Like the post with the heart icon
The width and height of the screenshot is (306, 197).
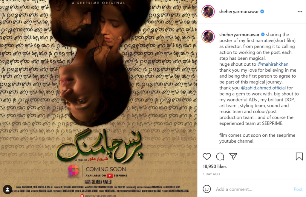[x=207, y=156]
